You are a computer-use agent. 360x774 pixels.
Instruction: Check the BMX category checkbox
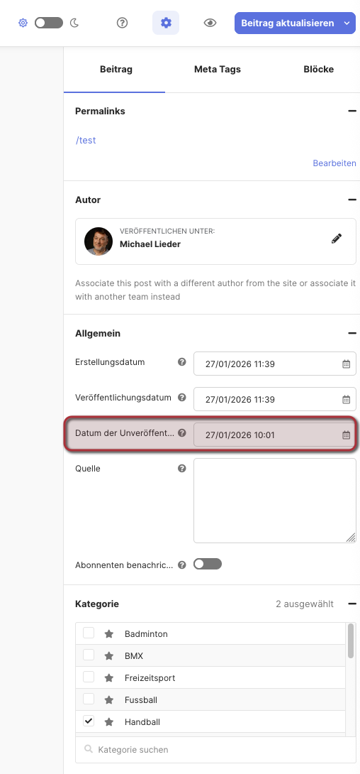(89, 655)
